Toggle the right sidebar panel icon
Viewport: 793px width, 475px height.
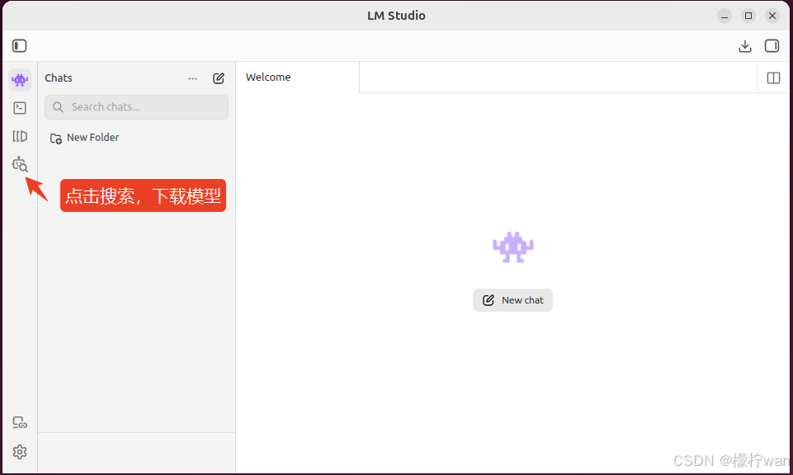[x=772, y=46]
